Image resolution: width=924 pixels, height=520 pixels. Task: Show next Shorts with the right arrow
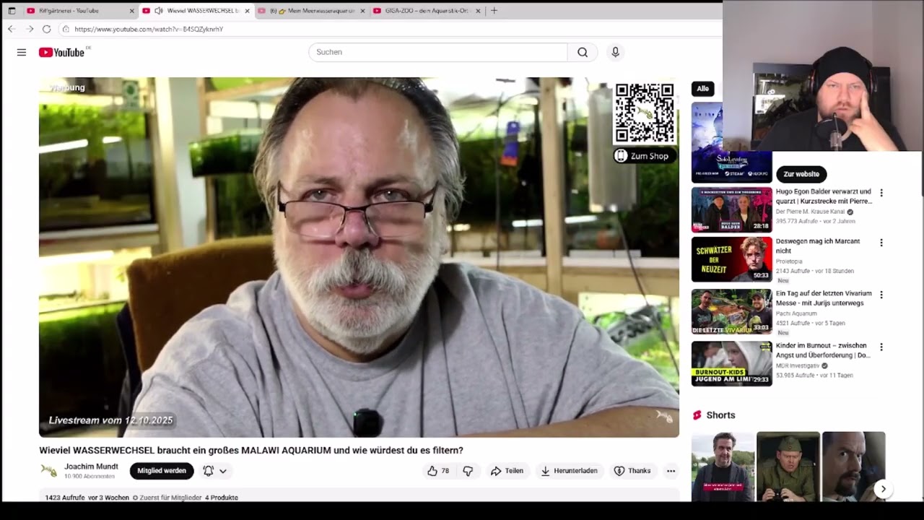pos(883,489)
